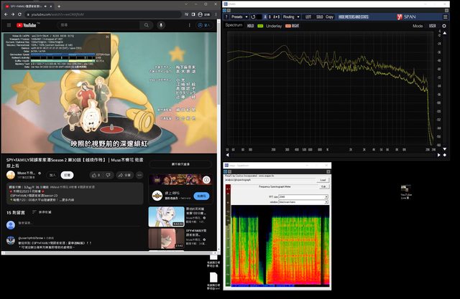Open YouTube settings three-dot menu

point(190,25)
